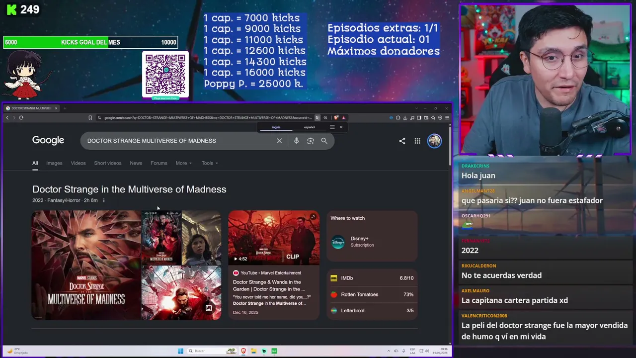Open the main Doctor Strange poster image
This screenshot has height=358, width=636.
tap(86, 265)
